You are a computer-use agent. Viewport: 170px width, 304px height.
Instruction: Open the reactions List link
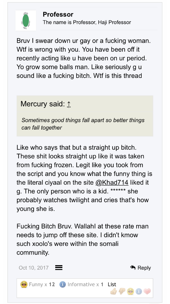click(112, 285)
